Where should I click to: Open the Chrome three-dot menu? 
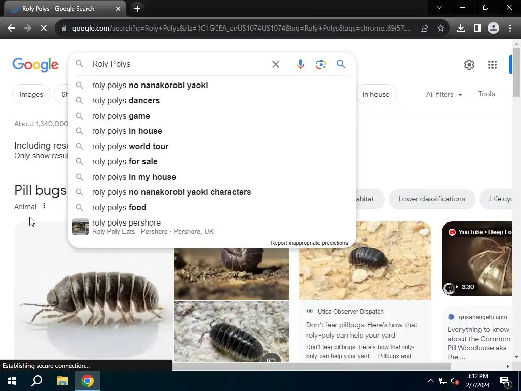pos(510,29)
